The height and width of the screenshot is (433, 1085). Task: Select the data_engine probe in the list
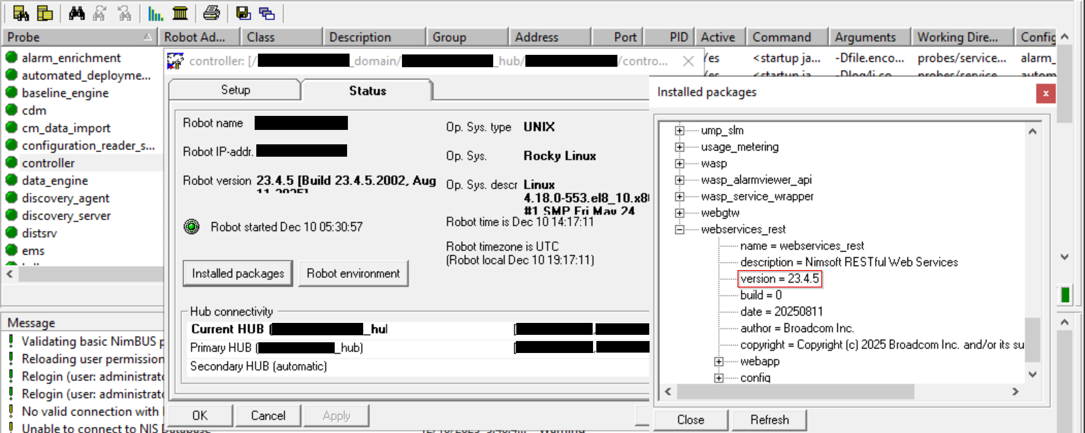click(x=55, y=181)
